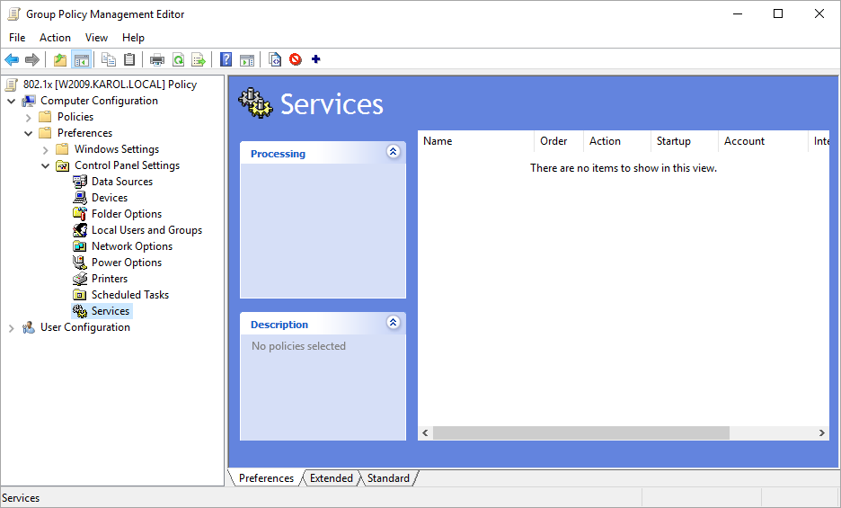Expand the Windows Settings folder
Image resolution: width=841 pixels, height=508 pixels.
[x=45, y=150]
